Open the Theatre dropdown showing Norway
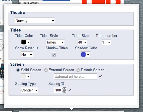Viewport: 143px width, 112px height. (x=35, y=21)
